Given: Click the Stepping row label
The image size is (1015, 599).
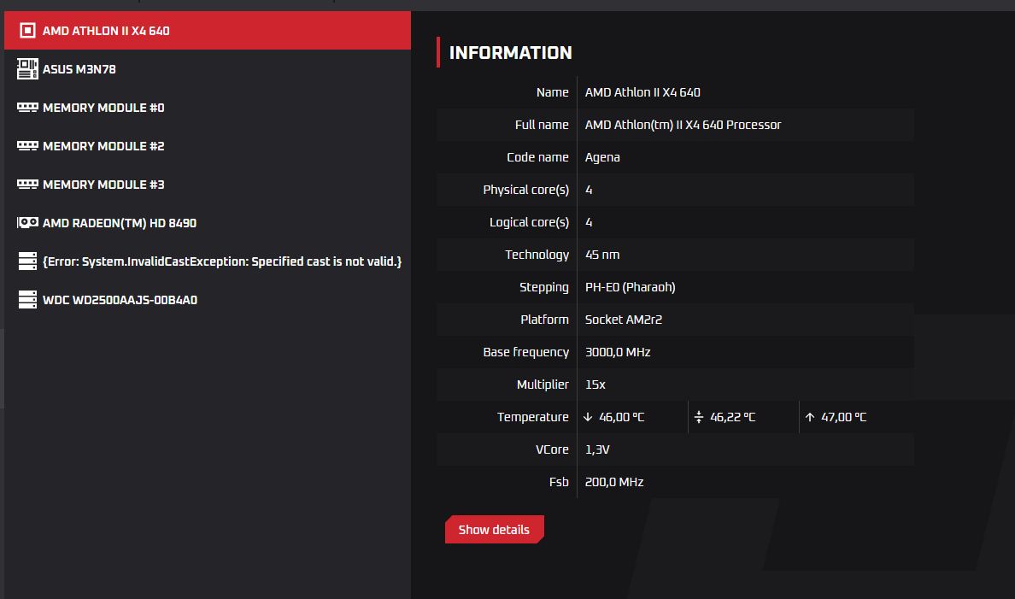Looking at the screenshot, I should coord(543,287).
